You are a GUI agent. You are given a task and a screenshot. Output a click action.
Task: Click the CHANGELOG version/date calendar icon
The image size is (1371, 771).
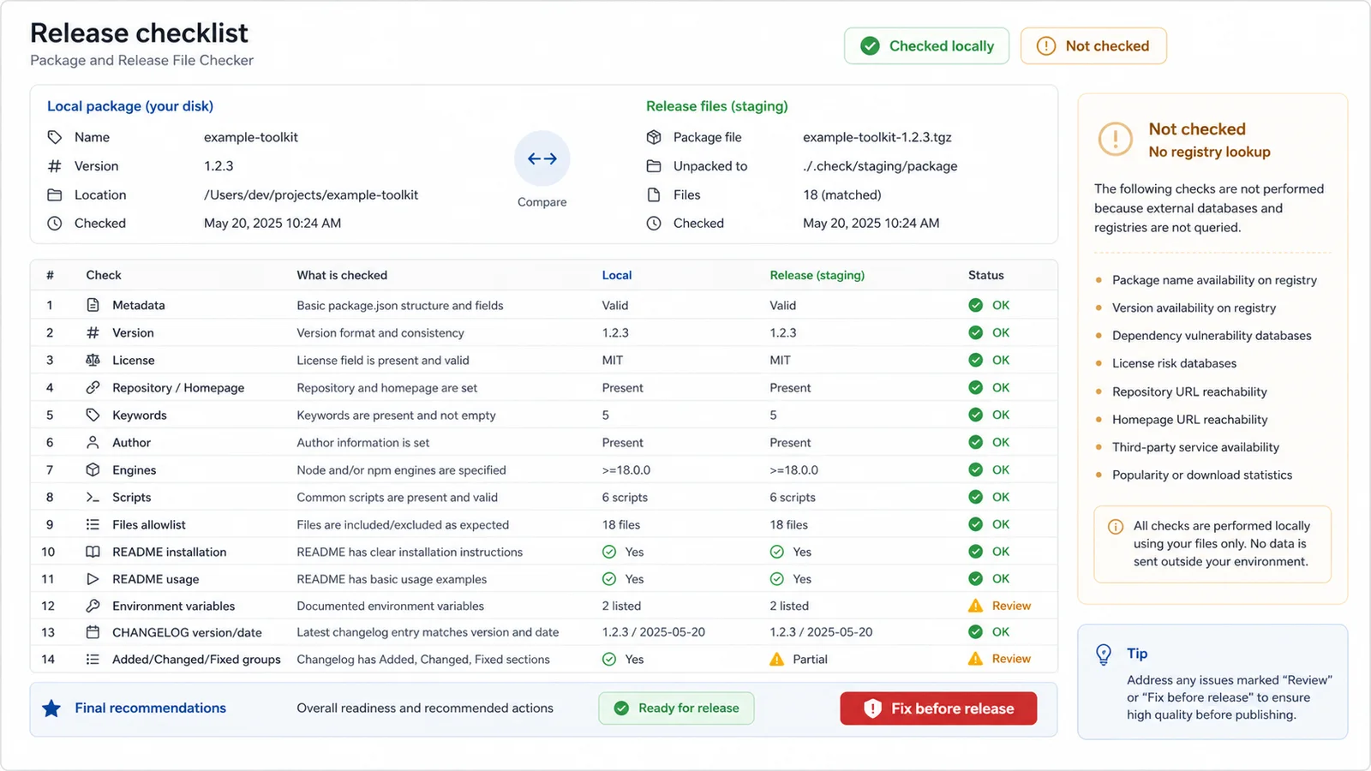[93, 632]
